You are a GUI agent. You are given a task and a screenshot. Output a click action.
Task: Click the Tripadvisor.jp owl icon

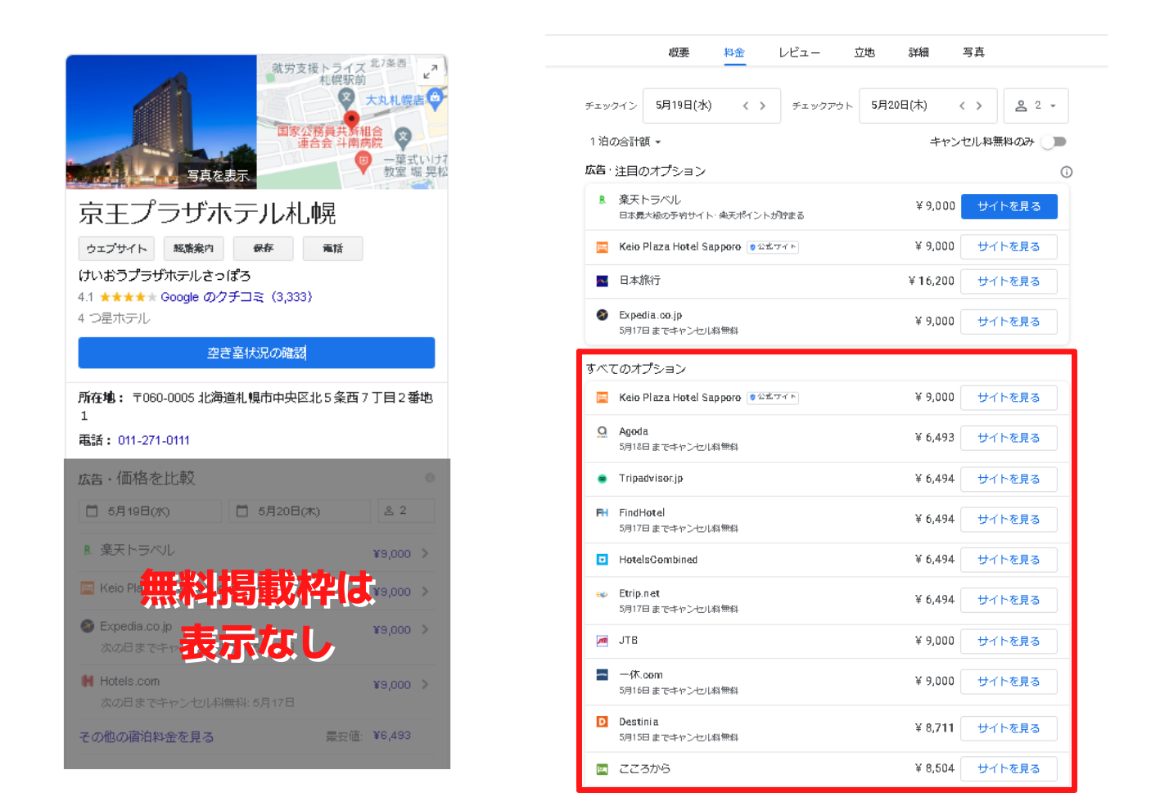click(x=602, y=479)
